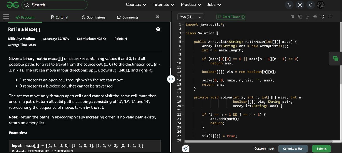Viewport: 342px width, 153px height.
Task: Open the green chat widget
Action: [335, 58]
